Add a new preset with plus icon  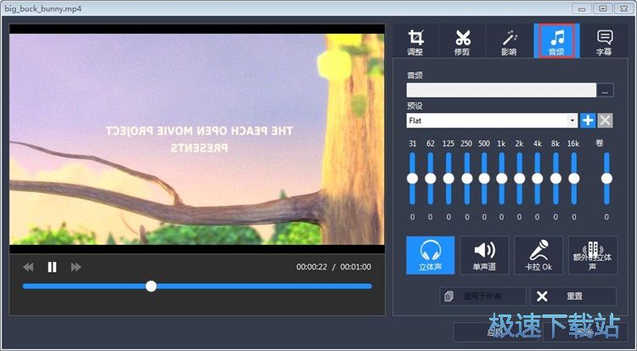point(588,121)
